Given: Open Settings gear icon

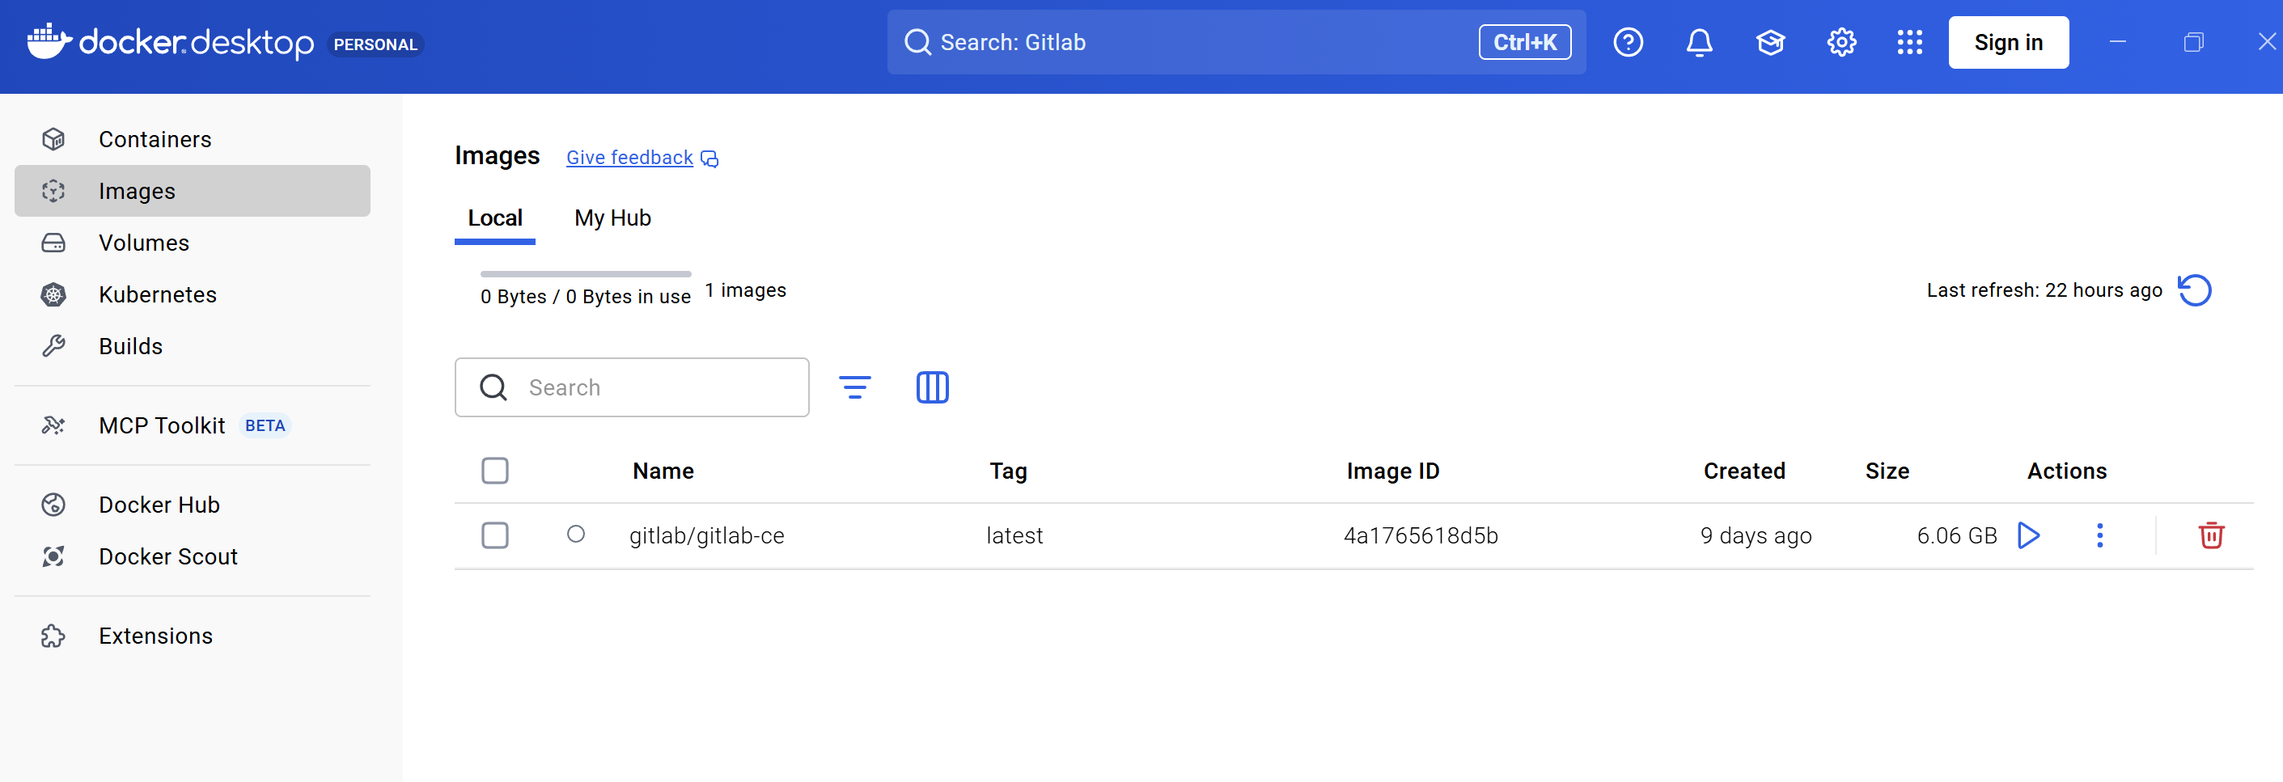Looking at the screenshot, I should click(x=1840, y=43).
